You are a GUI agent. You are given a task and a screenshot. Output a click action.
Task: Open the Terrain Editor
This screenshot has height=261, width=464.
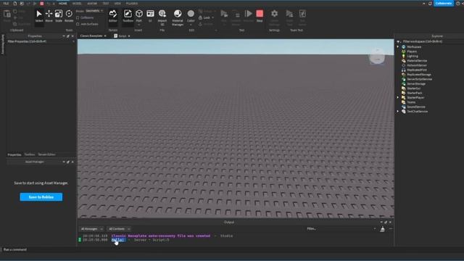(113, 16)
